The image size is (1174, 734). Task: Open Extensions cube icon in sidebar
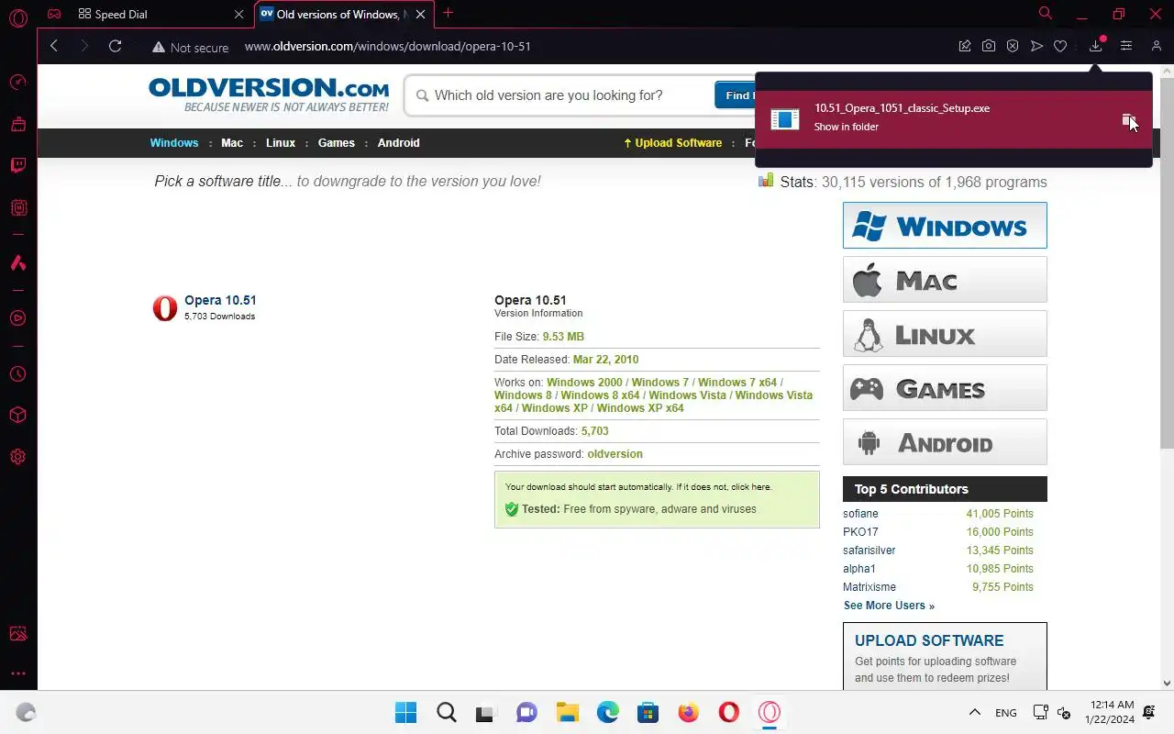point(17,416)
